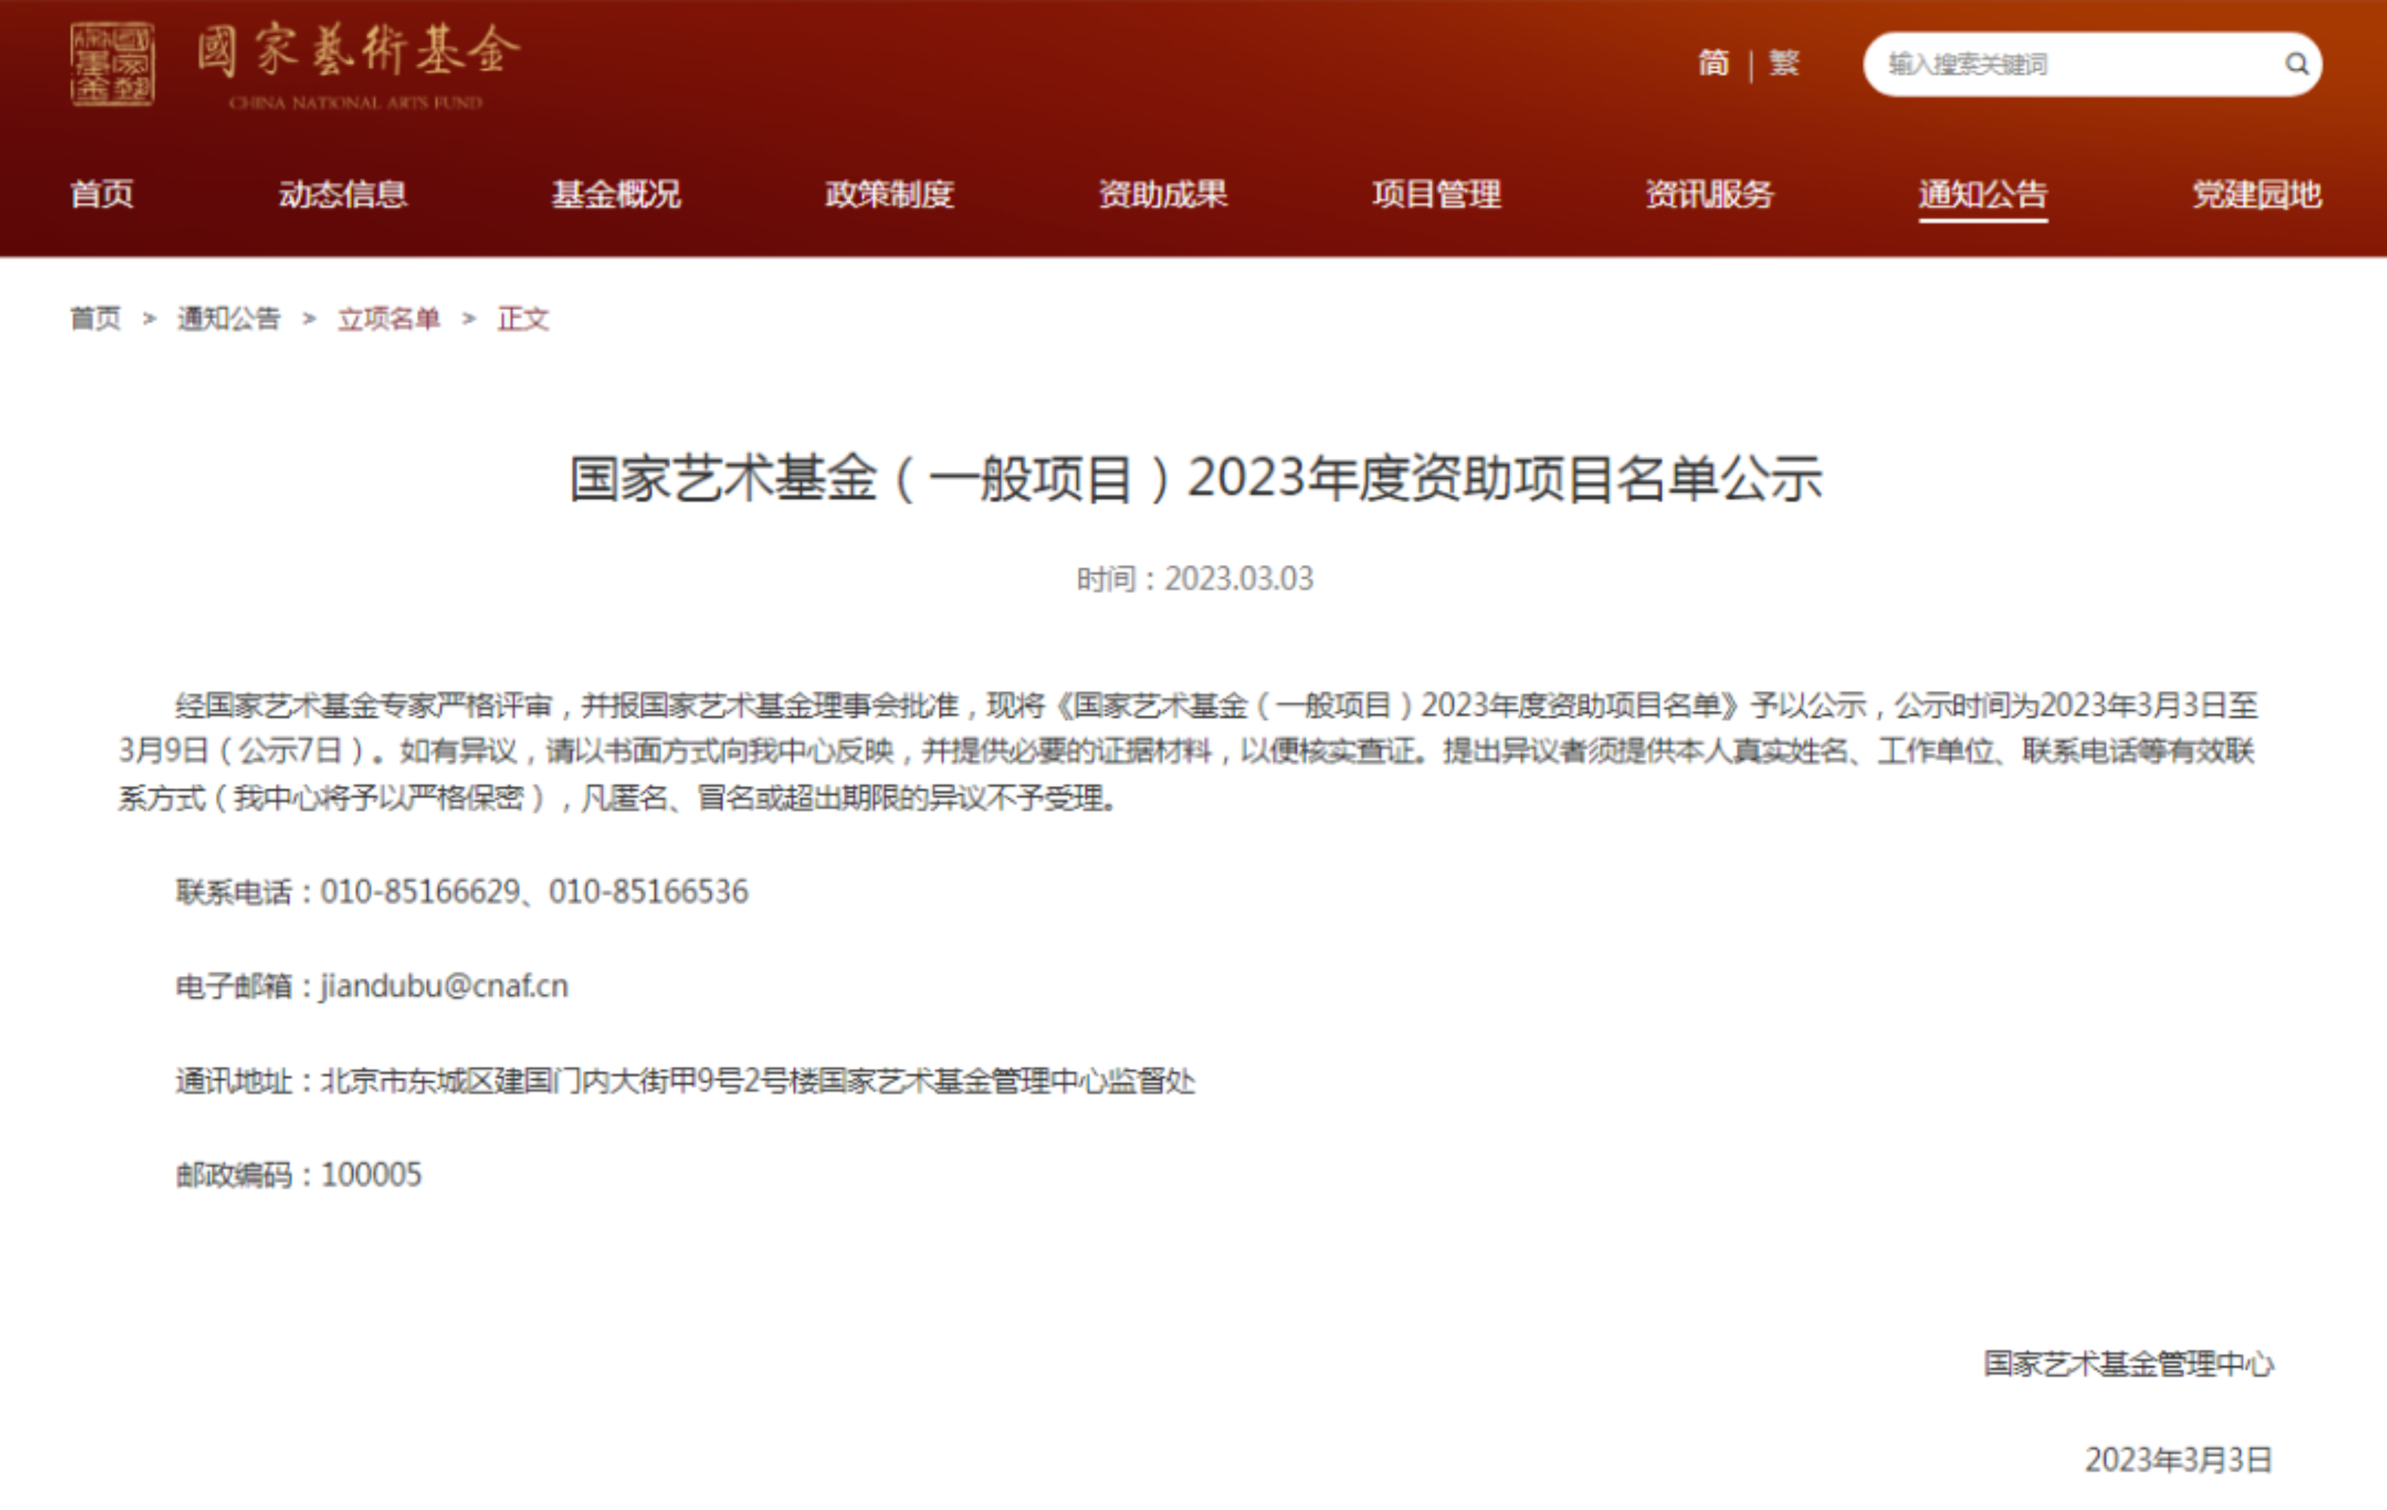The width and height of the screenshot is (2387, 1510).
Task: Switch to Simplified Chinese (简)
Action: (x=1713, y=62)
